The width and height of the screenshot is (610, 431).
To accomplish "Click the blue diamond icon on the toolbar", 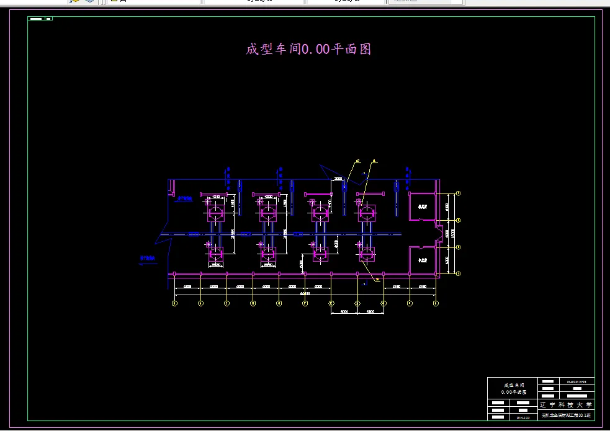I will [89, 2].
